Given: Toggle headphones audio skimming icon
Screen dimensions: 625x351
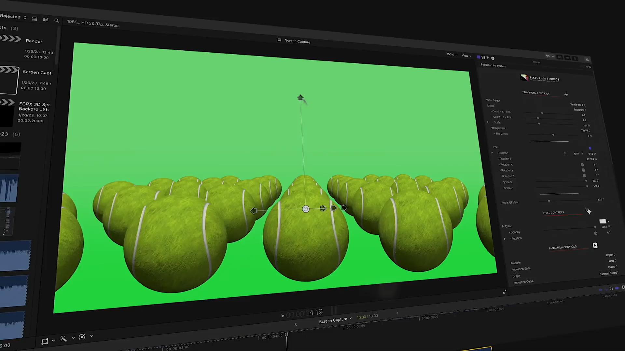Looking at the screenshot, I should [x=611, y=289].
